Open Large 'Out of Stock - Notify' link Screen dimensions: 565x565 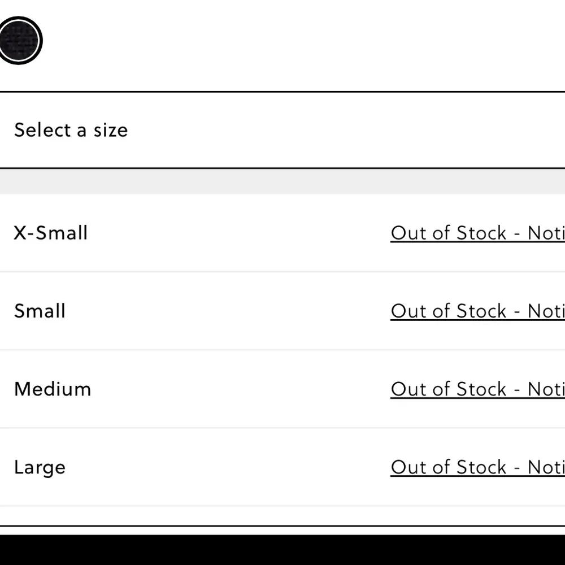(477, 467)
